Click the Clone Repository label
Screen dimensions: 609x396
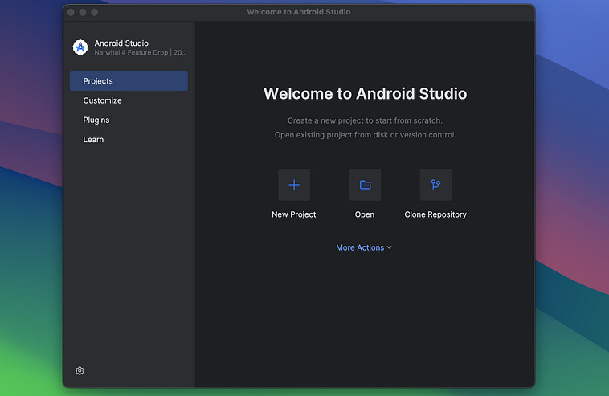pyautogui.click(x=435, y=214)
